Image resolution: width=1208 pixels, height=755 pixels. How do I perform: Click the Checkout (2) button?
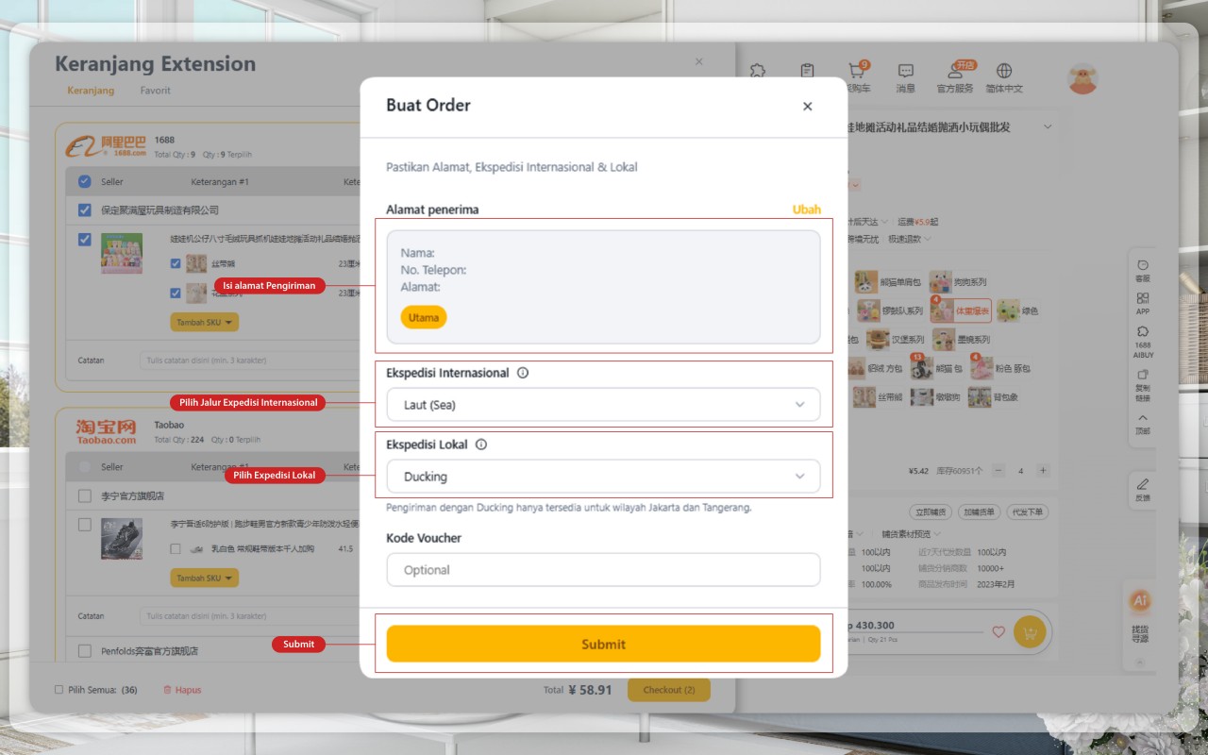[x=669, y=690]
